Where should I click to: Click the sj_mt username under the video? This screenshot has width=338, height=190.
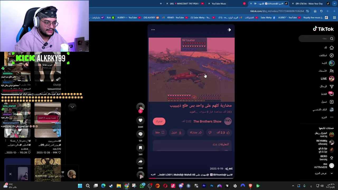[x=229, y=169]
